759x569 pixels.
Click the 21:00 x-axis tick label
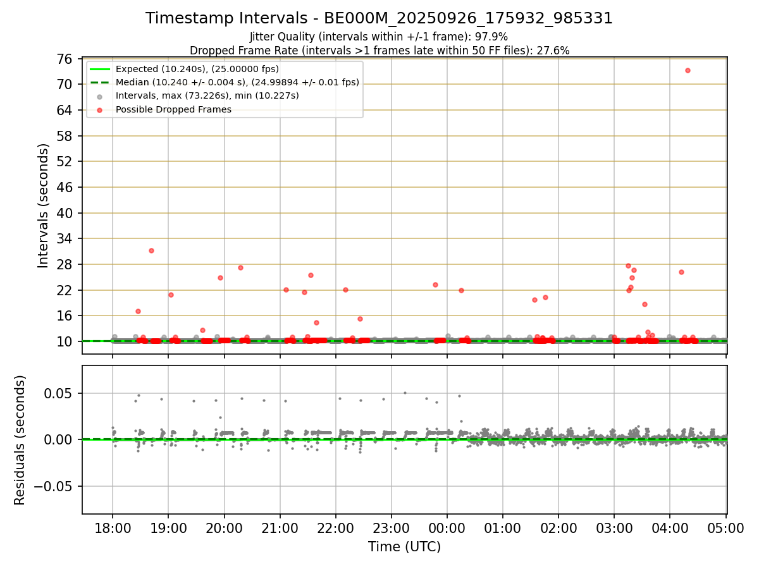click(280, 529)
